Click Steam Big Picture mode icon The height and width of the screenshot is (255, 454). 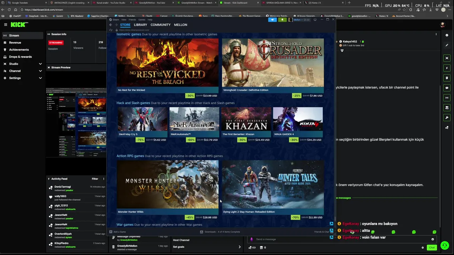315,20
